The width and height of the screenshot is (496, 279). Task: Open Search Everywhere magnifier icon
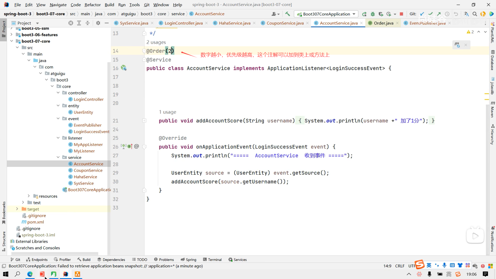475,14
